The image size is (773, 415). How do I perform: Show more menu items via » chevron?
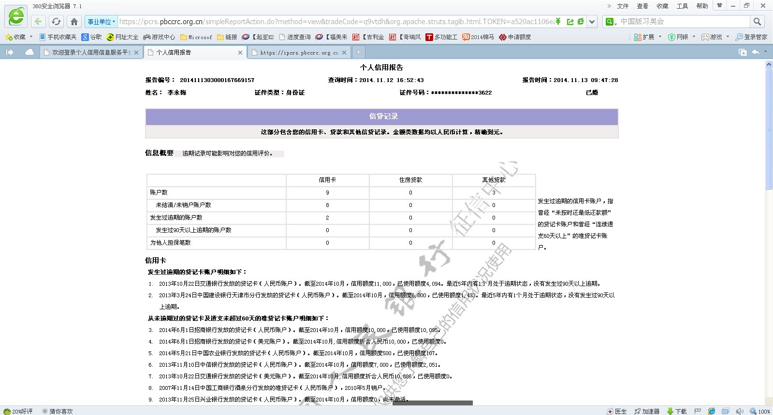[x=609, y=6]
